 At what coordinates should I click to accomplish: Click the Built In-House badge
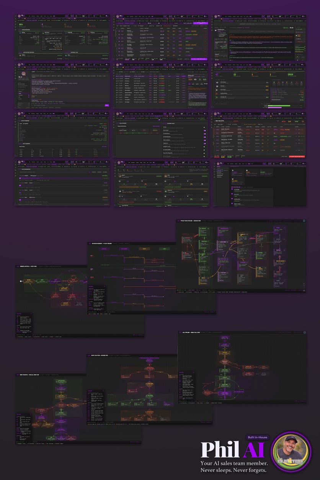(x=257, y=437)
